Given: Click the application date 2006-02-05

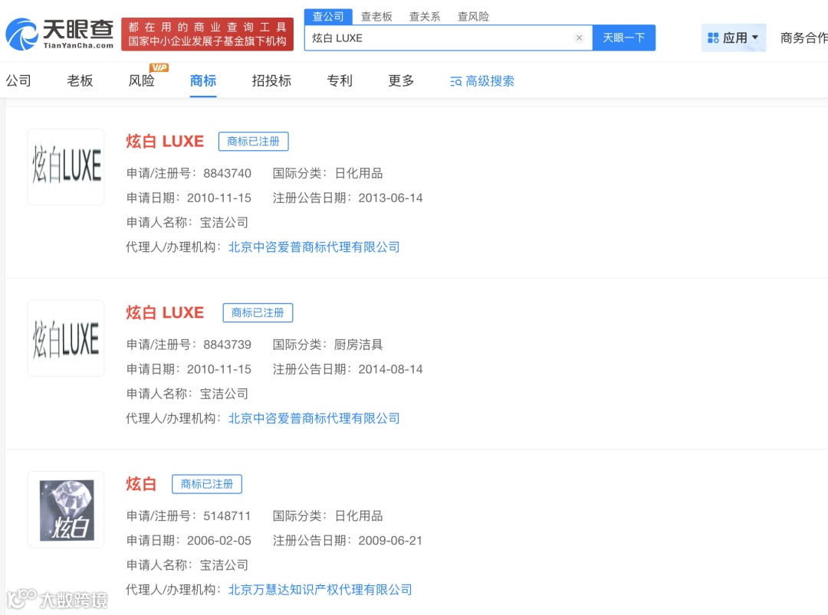Looking at the screenshot, I should 219,541.
